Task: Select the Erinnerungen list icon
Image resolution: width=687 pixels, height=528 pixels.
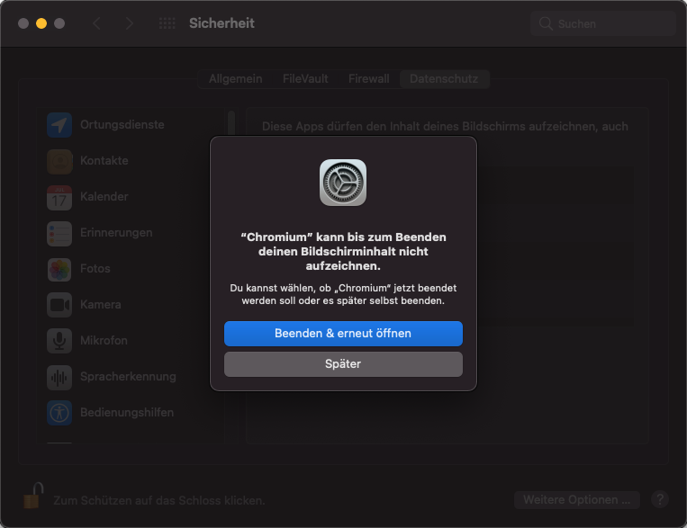Action: pos(59,233)
